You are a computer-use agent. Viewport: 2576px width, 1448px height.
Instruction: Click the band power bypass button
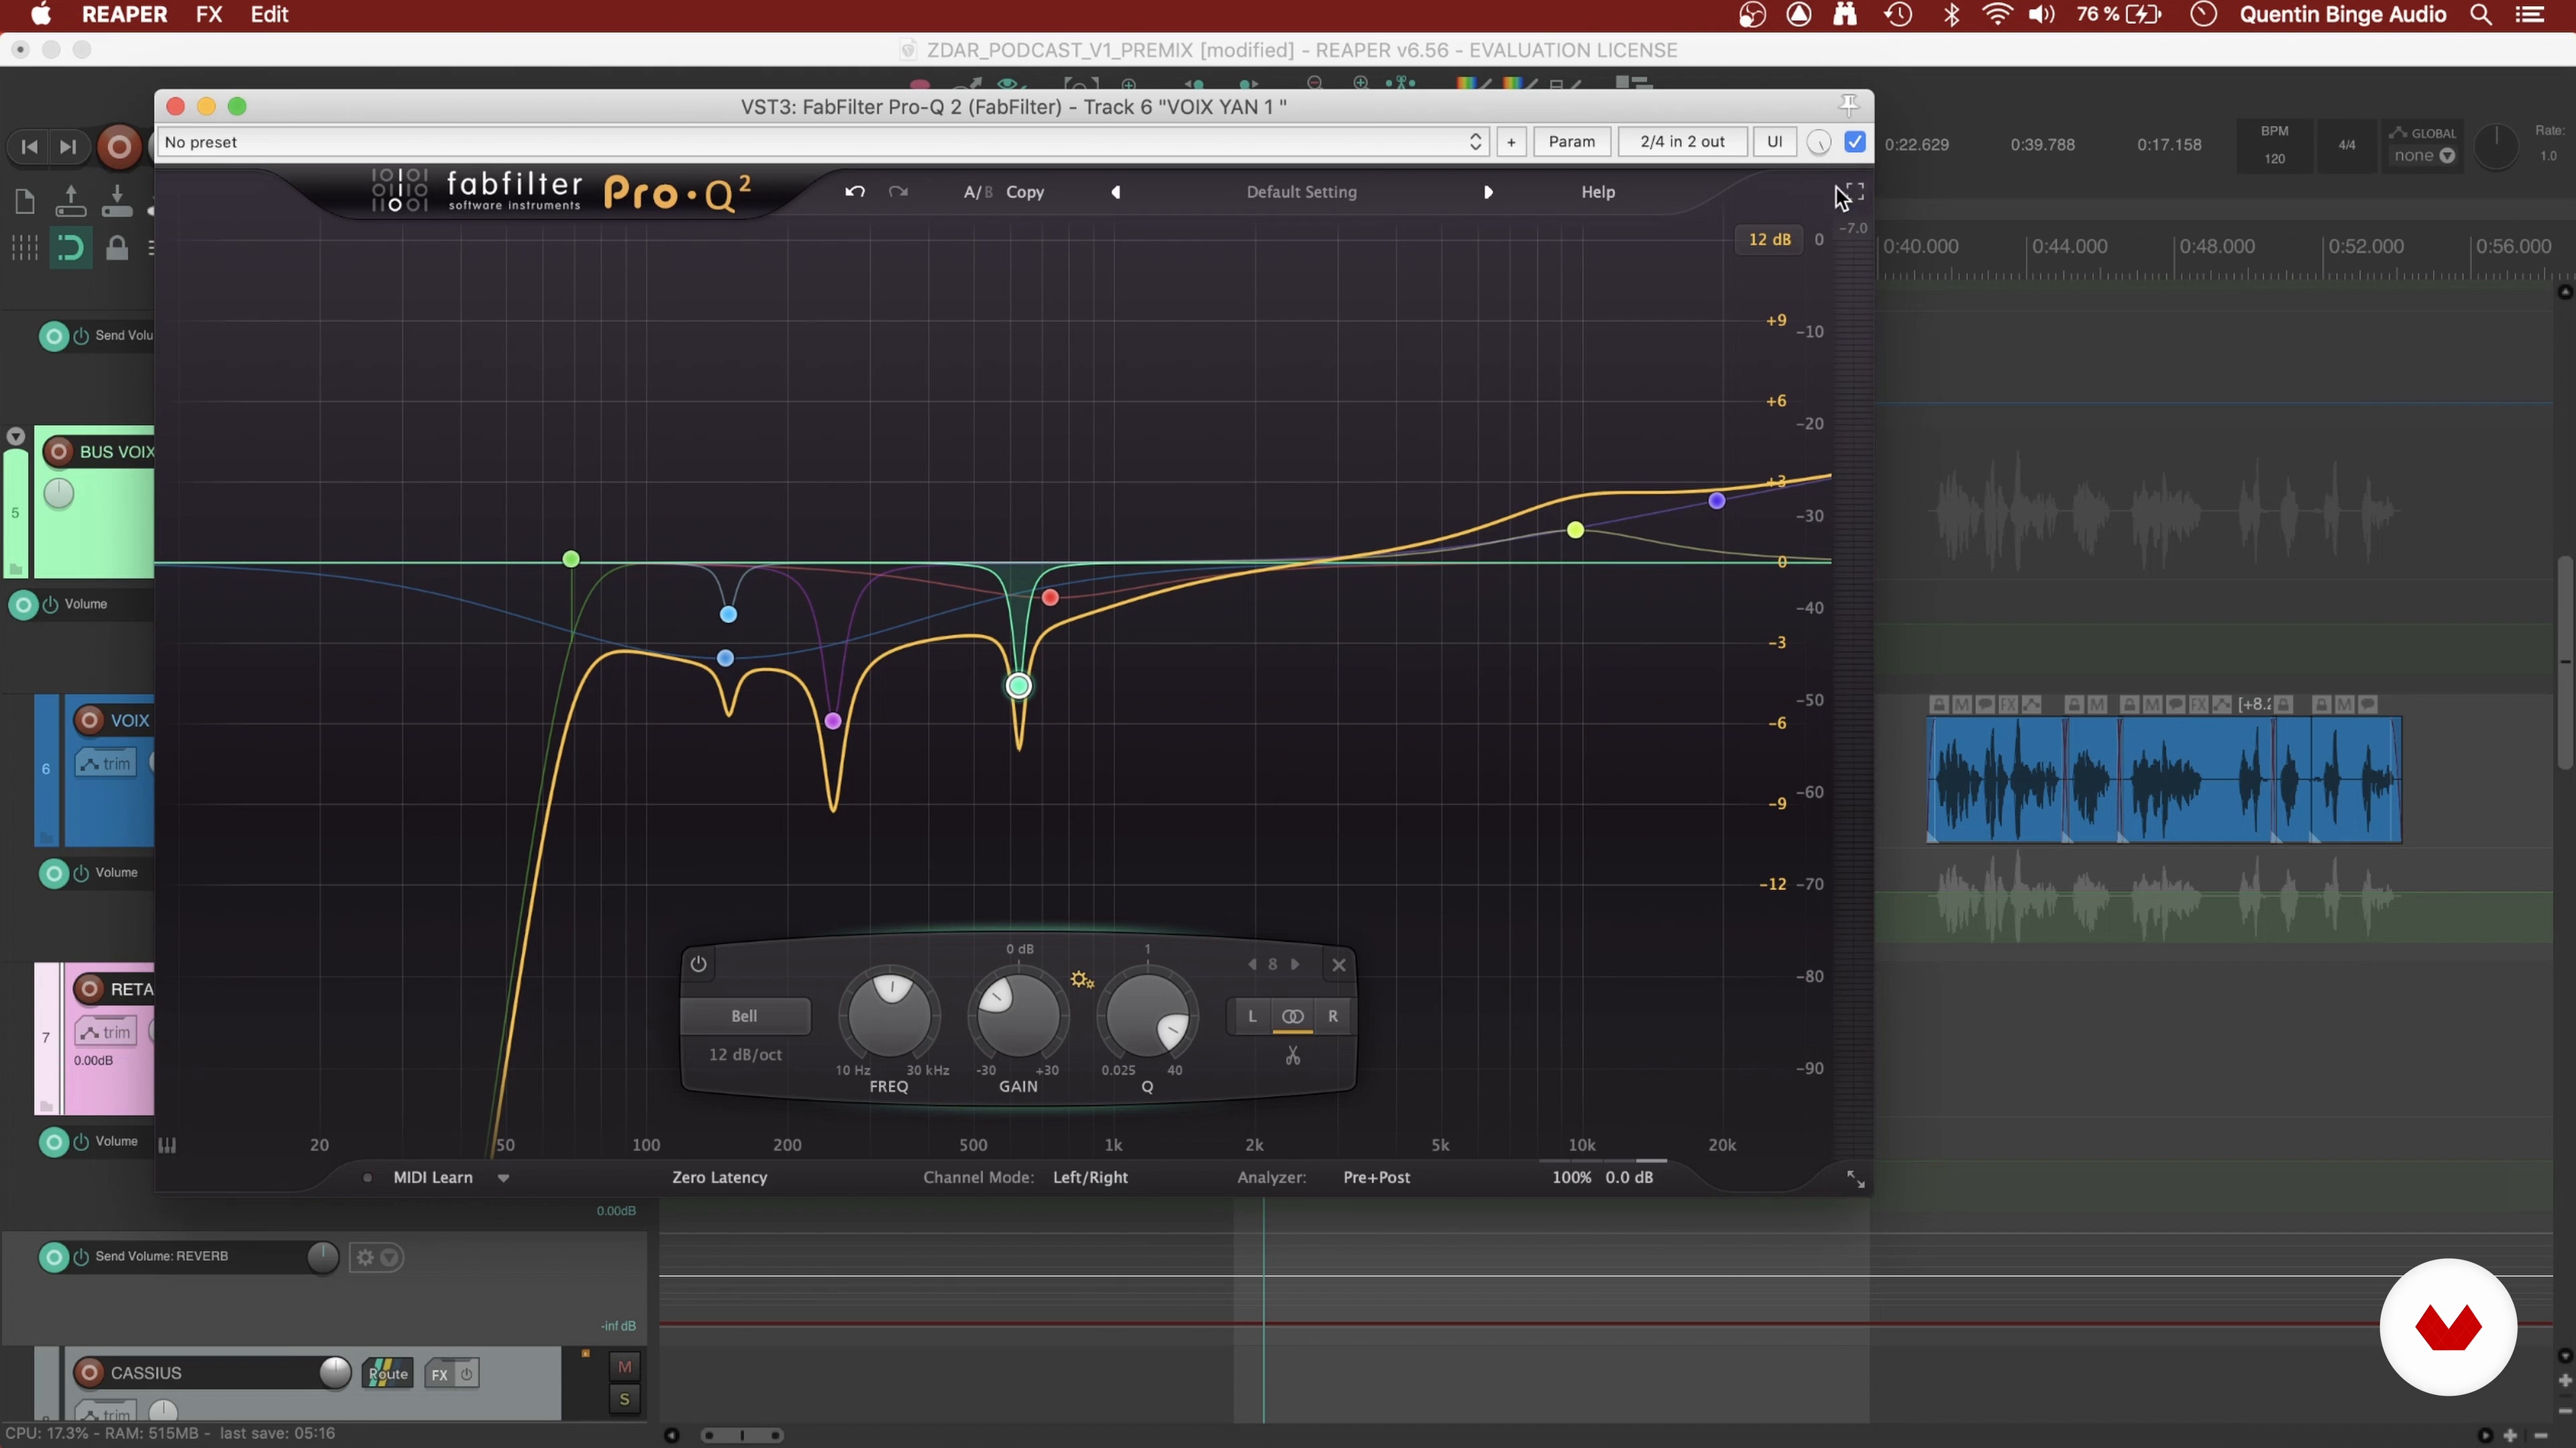point(698,965)
